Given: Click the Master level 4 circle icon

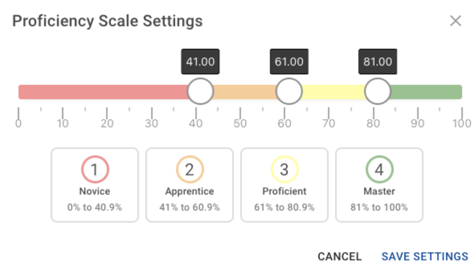Looking at the screenshot, I should tap(379, 170).
